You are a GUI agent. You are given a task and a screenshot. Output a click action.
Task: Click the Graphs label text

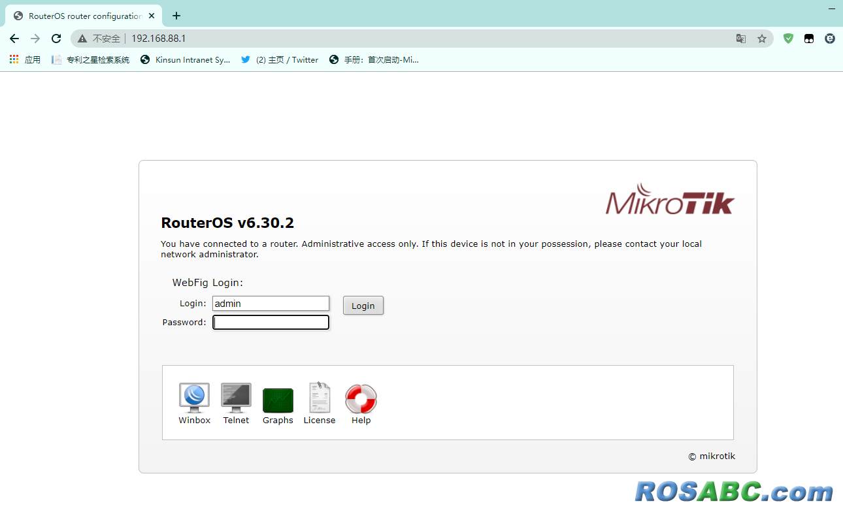[278, 421]
